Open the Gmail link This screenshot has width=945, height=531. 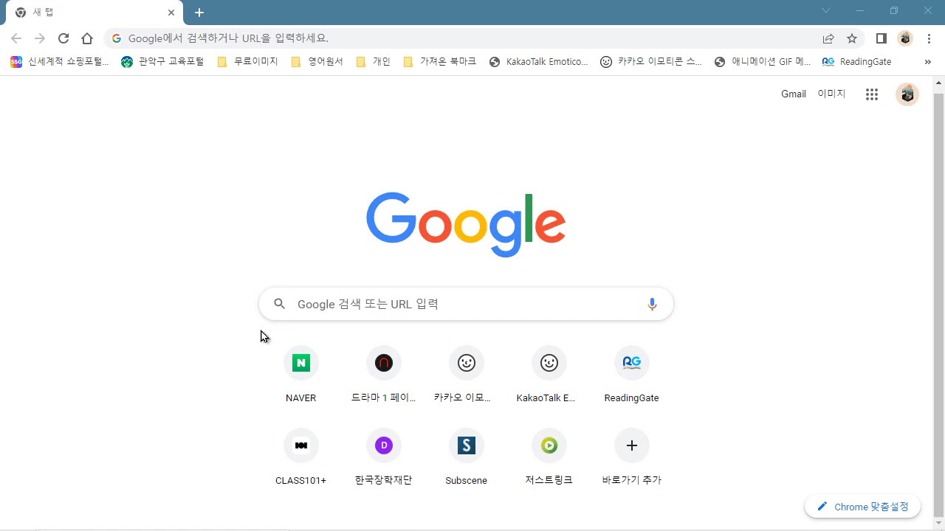[x=793, y=94]
